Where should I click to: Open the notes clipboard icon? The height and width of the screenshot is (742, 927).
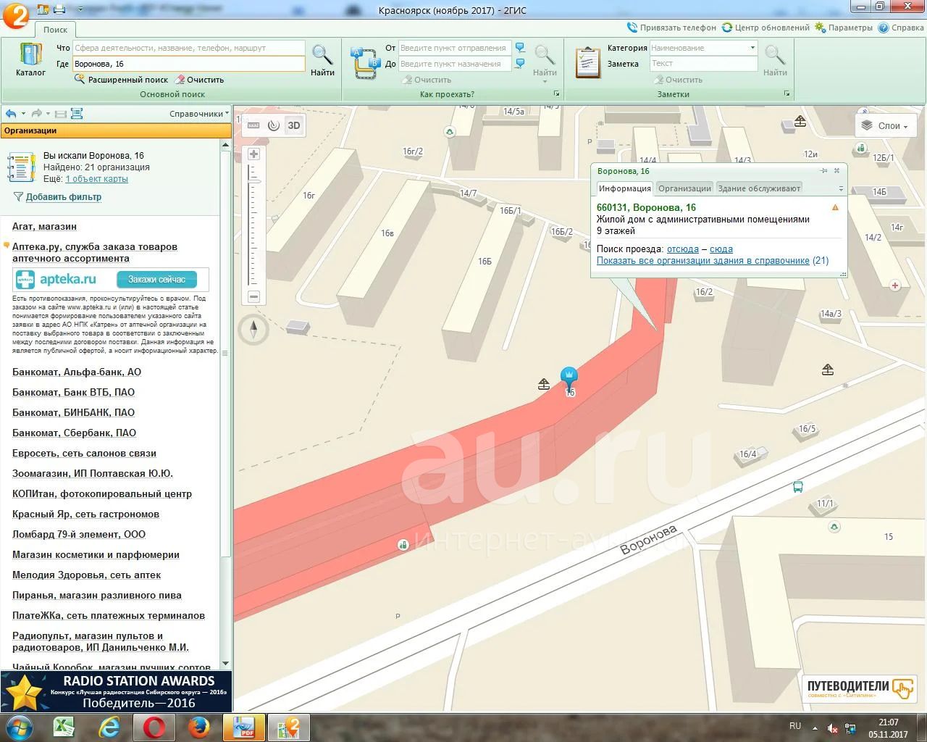tap(587, 62)
